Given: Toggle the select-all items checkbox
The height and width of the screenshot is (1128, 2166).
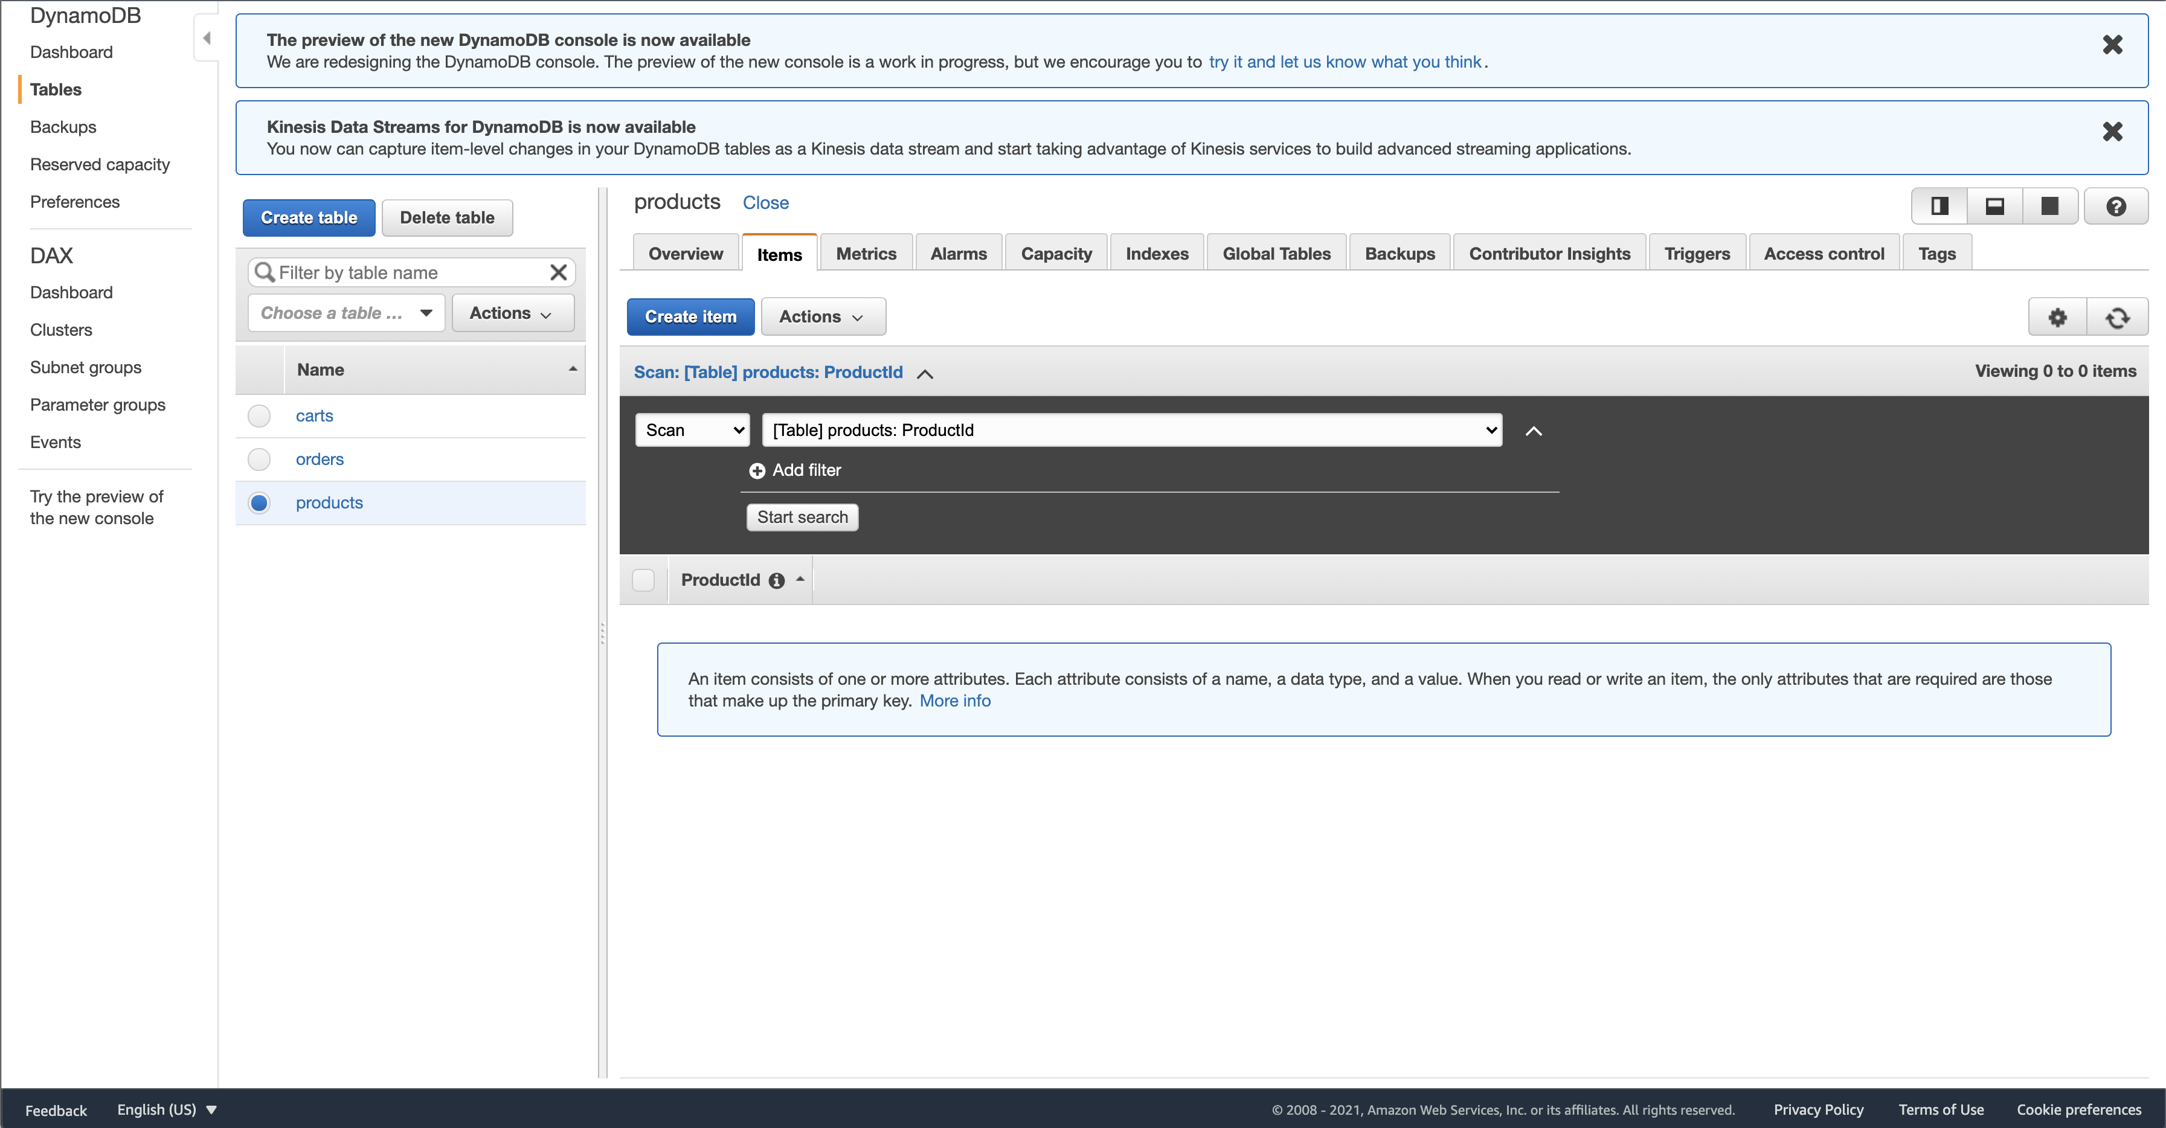Looking at the screenshot, I should coord(643,580).
